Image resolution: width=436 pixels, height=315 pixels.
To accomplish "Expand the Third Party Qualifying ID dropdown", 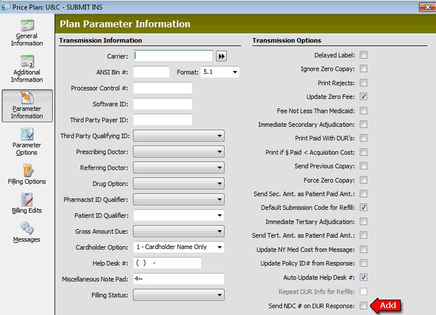I will [x=178, y=136].
